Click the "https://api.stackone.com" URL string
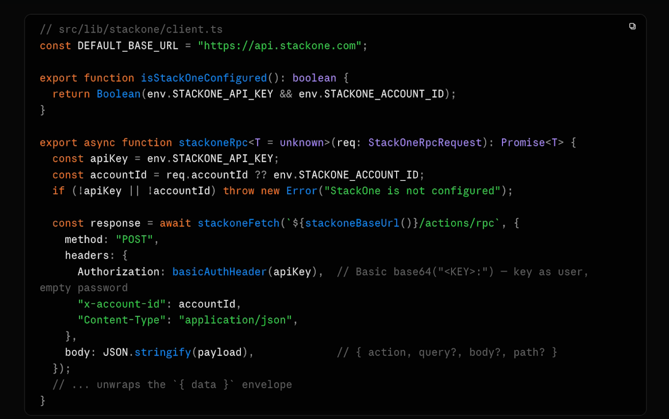Viewport: 669px width, 419px height. click(280, 46)
